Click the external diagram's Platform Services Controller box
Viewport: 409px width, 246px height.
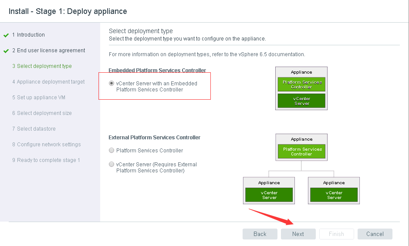click(301, 152)
